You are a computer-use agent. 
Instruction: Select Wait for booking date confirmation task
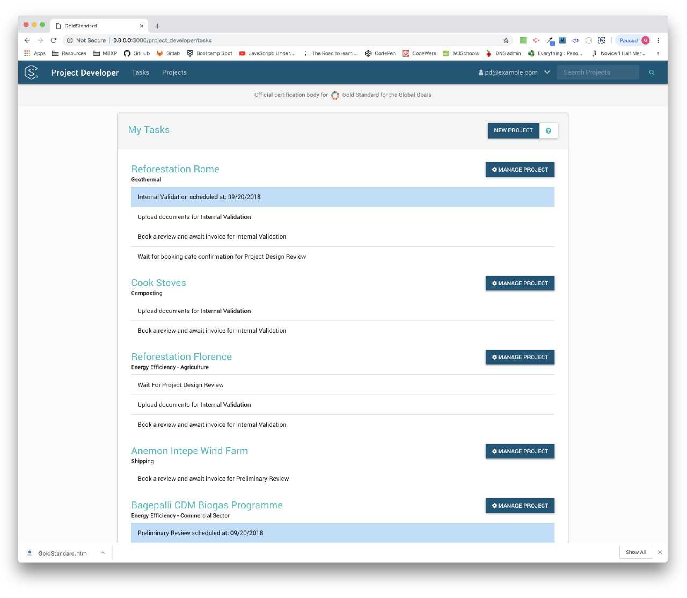(342, 257)
